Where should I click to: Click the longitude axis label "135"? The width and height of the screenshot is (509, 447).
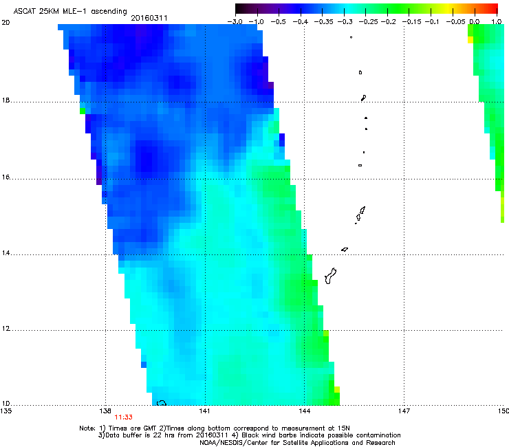(6, 411)
